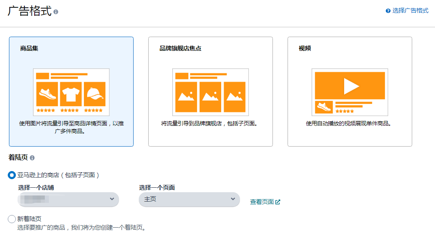Select the 新着陆页 radio option
Screen dimensions: 435x237
point(11,219)
